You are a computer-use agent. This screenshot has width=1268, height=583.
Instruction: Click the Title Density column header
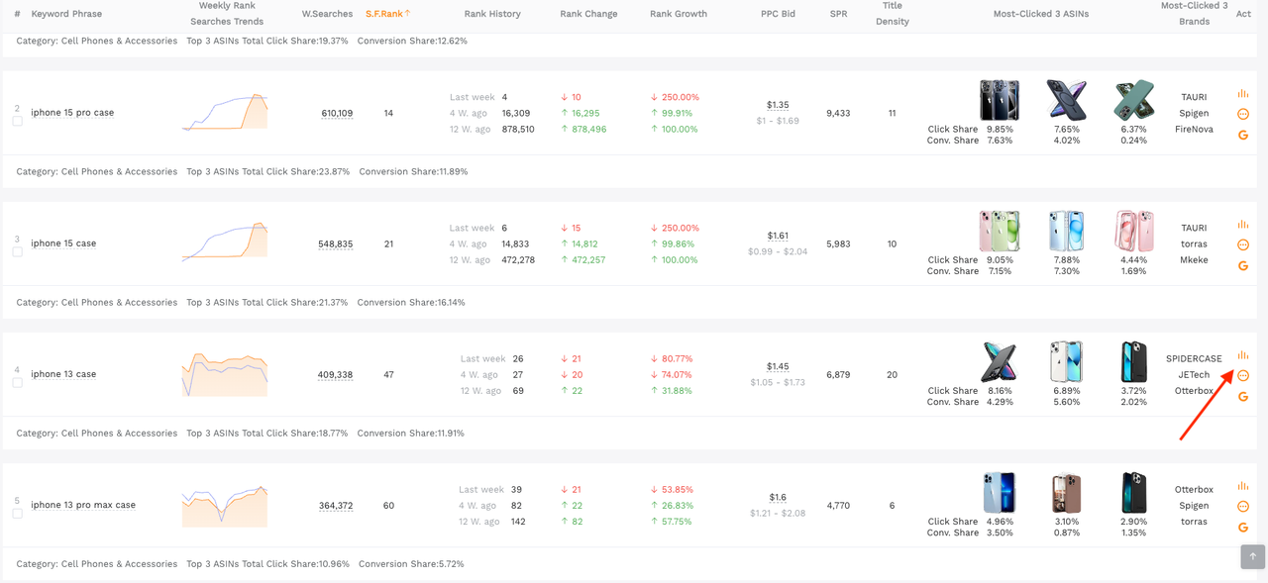coord(893,14)
